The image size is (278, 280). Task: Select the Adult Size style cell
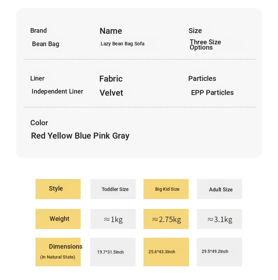tap(220, 189)
